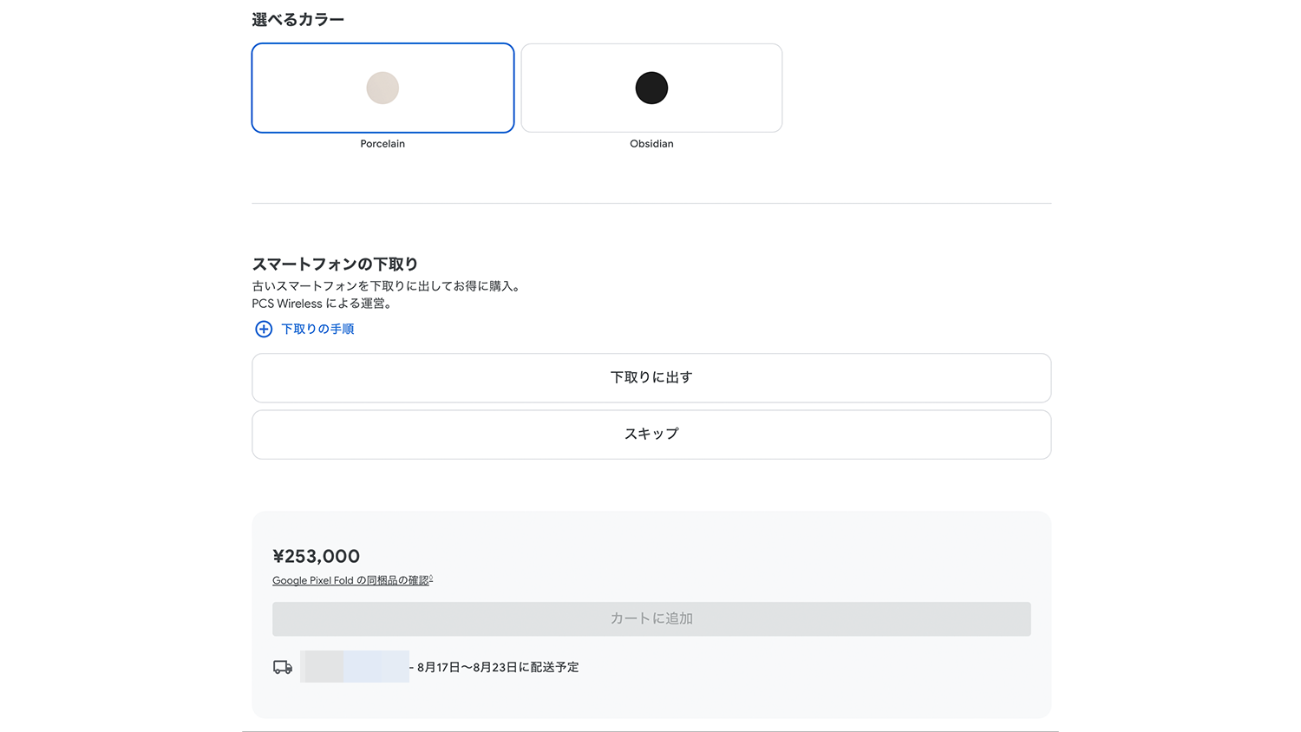Choose スキップ to skip the trade-in
1301x732 pixels.
tap(651, 435)
